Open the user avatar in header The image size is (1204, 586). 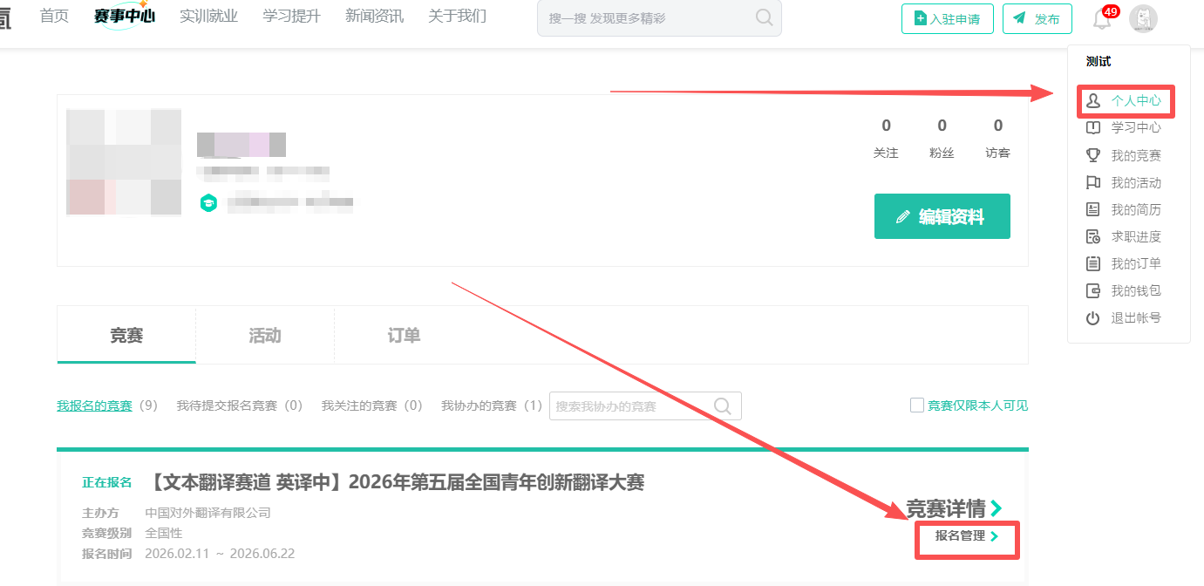coord(1143,19)
